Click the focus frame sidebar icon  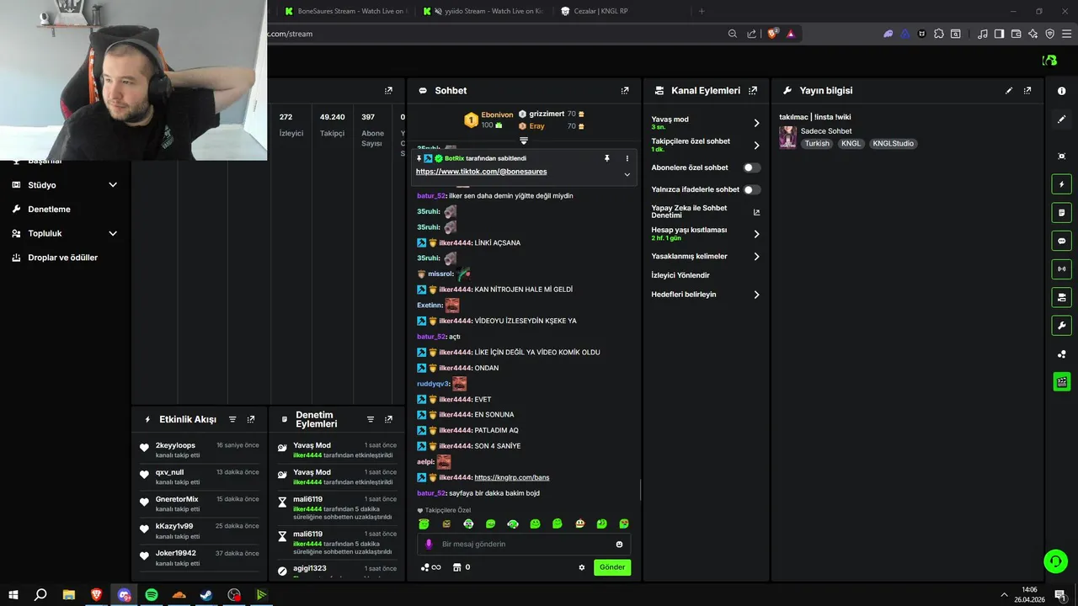tap(1061, 157)
